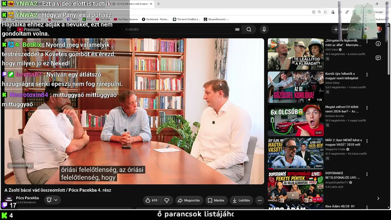The width and height of the screenshot is (391, 220).
Task: Play the Dávid Vitézy Komló train thumbnail
Action: pos(296,87)
